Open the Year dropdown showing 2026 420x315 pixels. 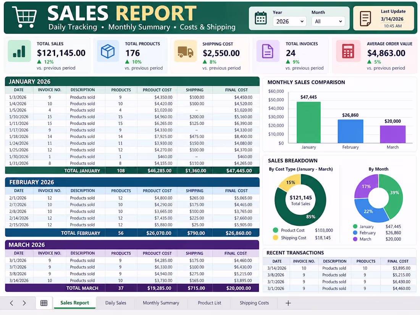(289, 21)
